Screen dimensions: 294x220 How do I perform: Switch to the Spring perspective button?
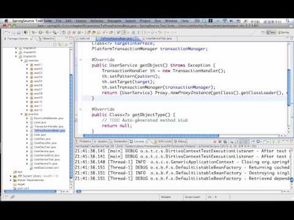point(284,32)
